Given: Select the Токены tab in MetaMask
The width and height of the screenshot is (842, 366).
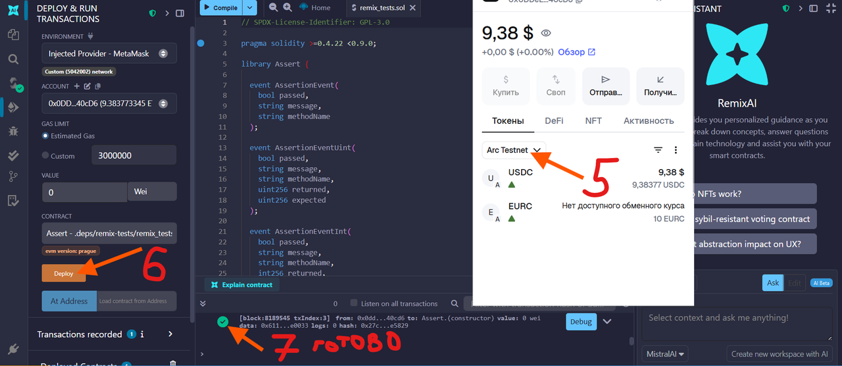Looking at the screenshot, I should coord(508,121).
